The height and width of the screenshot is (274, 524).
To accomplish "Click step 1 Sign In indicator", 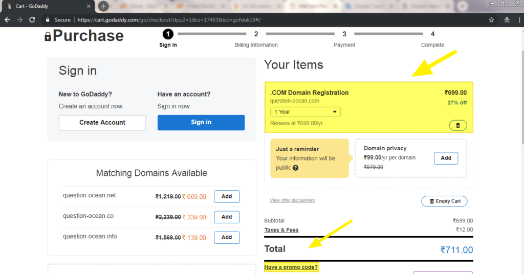I will click(168, 38).
